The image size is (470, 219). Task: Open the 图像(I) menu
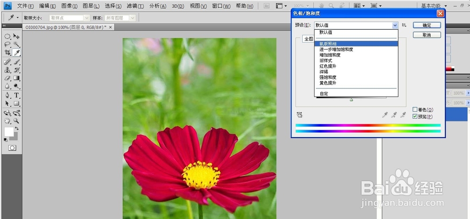pos(69,6)
